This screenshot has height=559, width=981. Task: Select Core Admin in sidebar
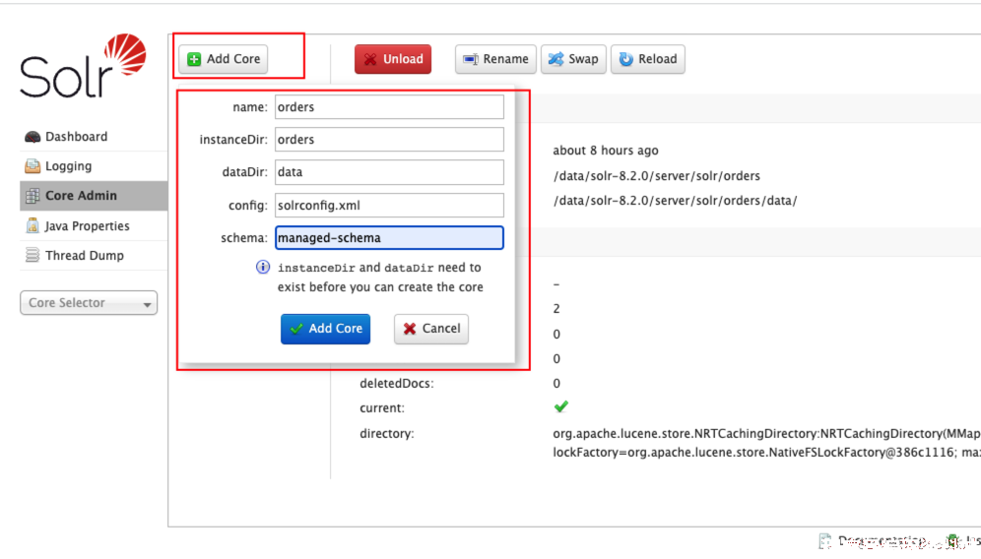[94, 196]
